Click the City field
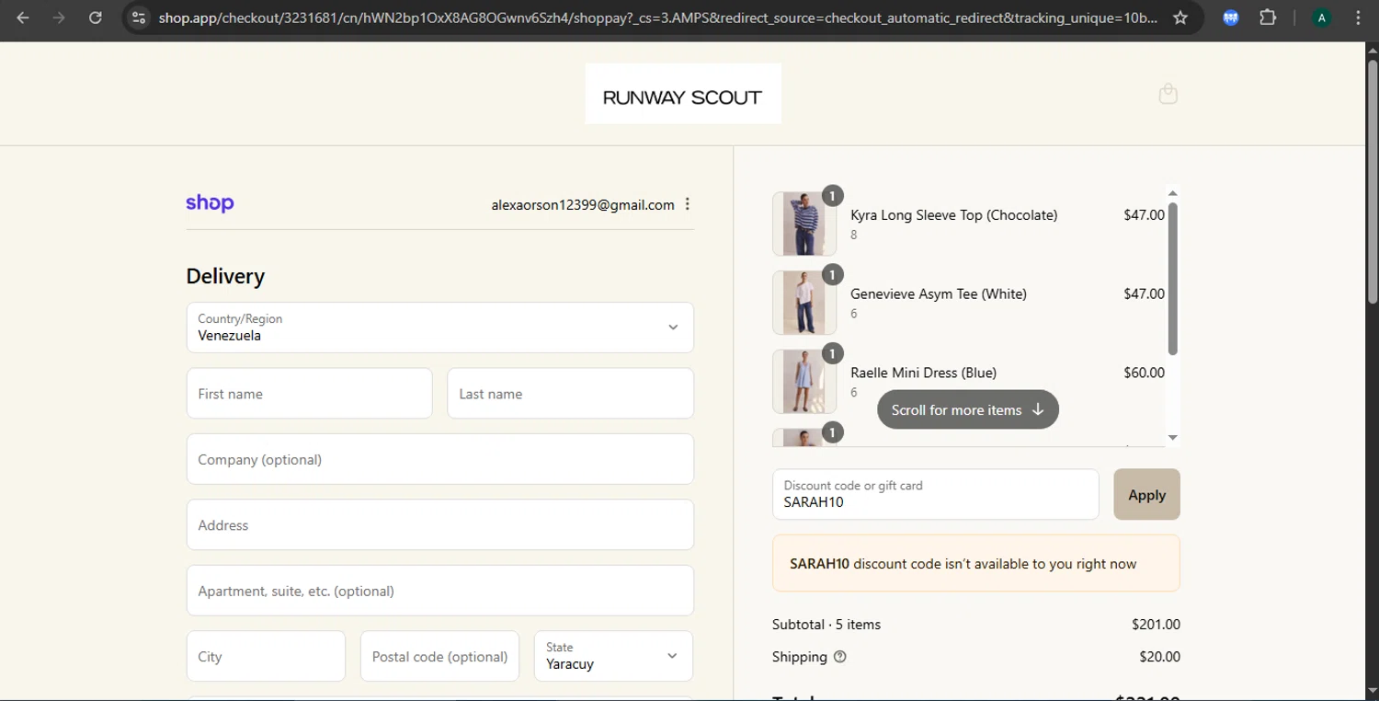This screenshot has height=701, width=1379. (x=266, y=656)
